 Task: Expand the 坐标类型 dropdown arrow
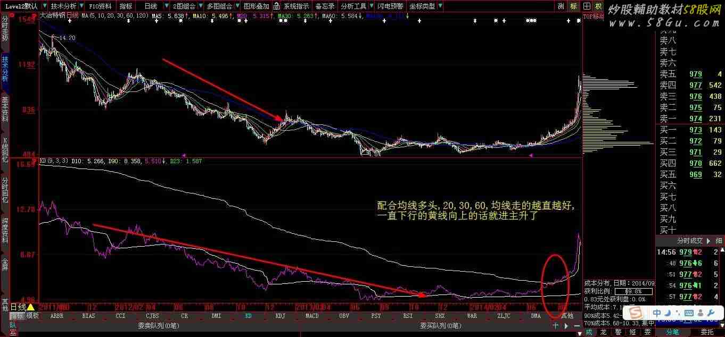click(439, 6)
